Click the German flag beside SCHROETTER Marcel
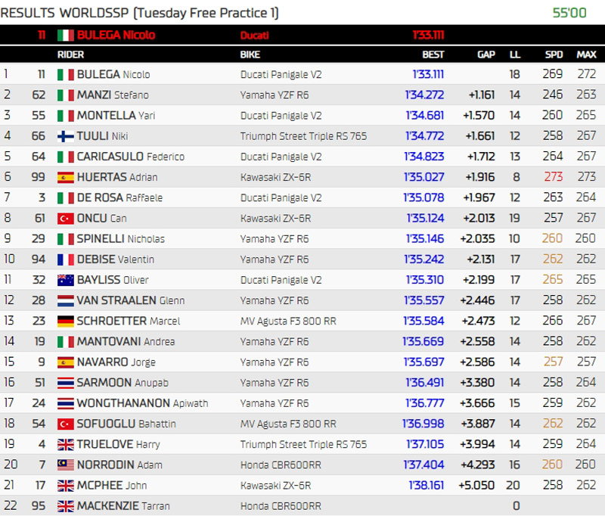Viewport: 605px width, 522px height. (65, 321)
